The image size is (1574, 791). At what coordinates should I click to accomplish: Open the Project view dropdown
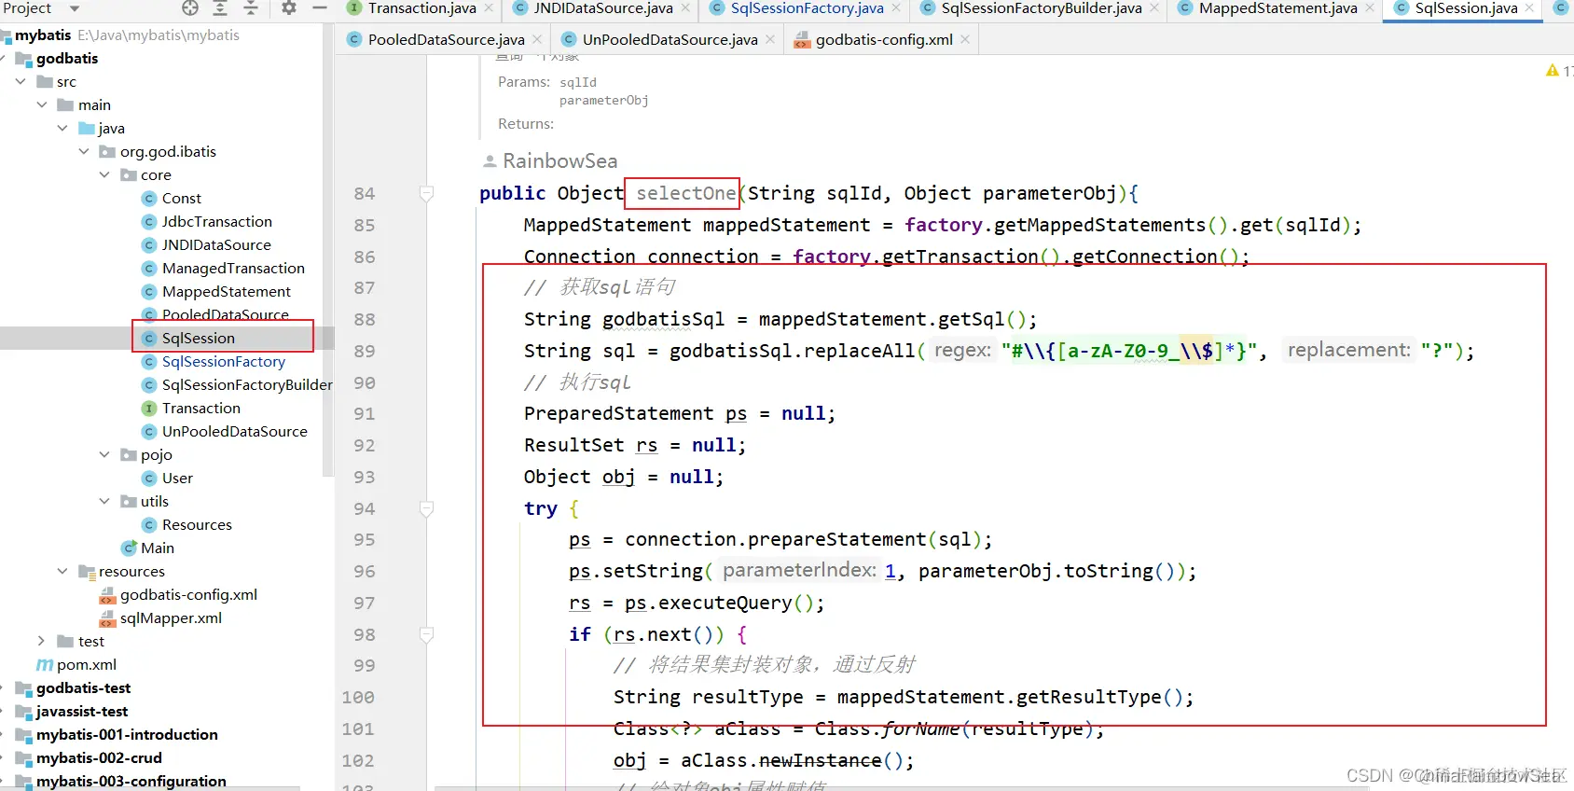click(75, 8)
